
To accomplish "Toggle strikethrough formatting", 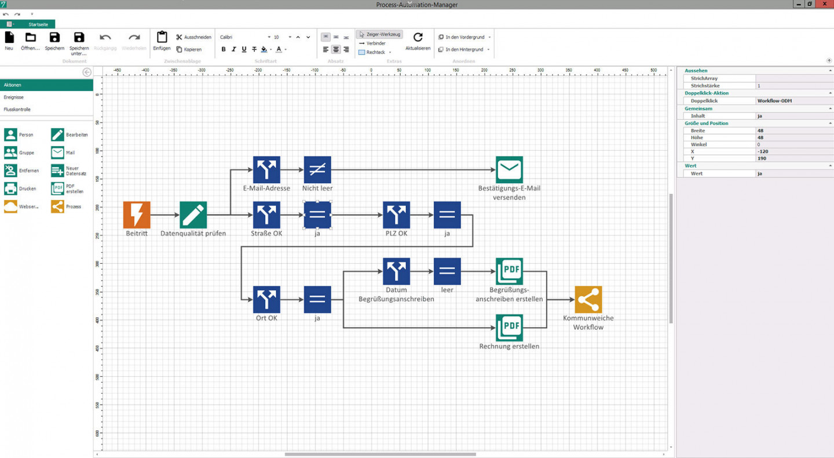I will [254, 49].
